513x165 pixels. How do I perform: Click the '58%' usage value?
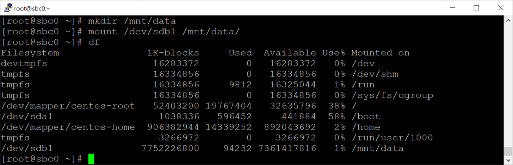click(x=336, y=116)
